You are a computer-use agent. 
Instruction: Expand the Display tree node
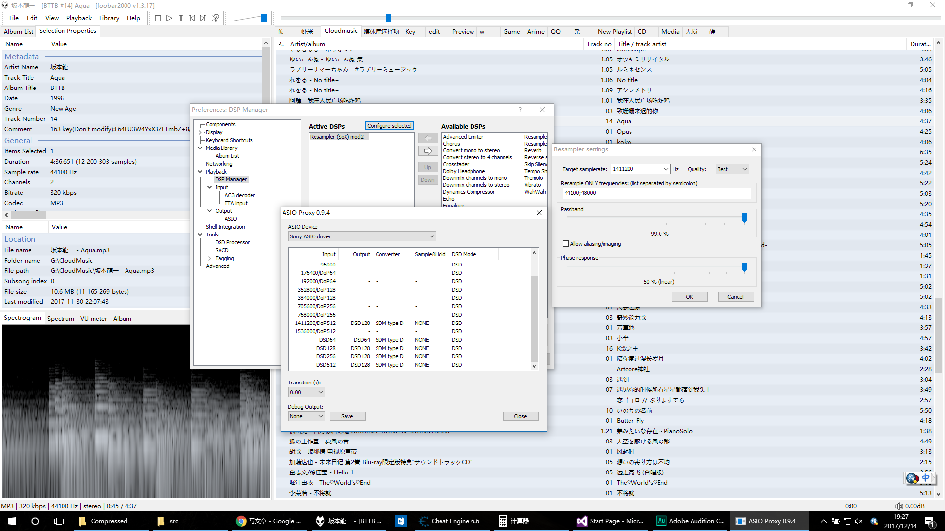pos(201,132)
